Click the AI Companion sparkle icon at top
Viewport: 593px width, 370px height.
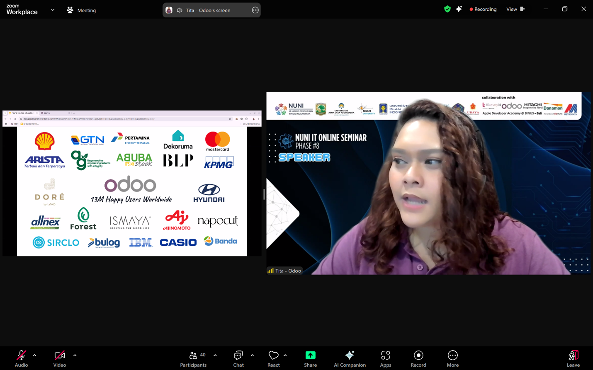(459, 9)
